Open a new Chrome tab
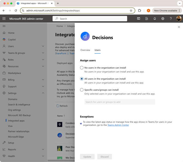Viewport: 183px width, 162px height. [58, 3]
